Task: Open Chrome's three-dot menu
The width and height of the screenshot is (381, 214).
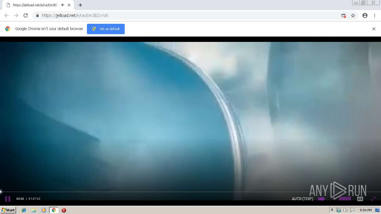Action: pos(374,15)
